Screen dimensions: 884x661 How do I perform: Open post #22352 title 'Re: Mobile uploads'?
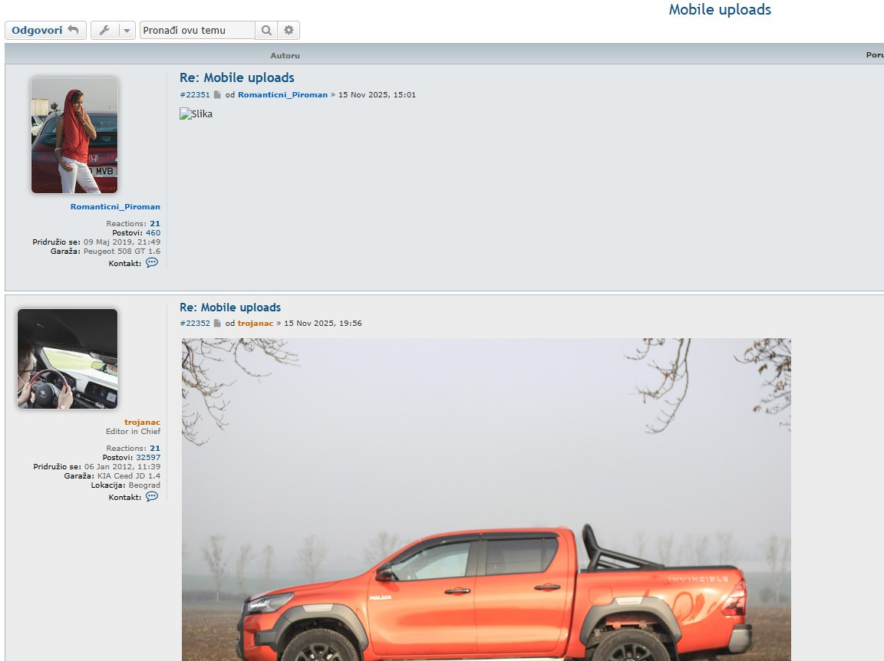click(230, 307)
